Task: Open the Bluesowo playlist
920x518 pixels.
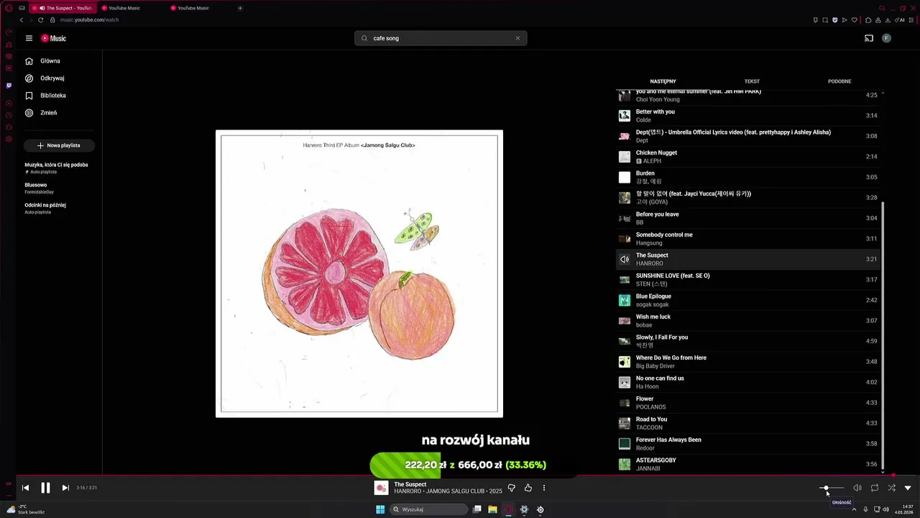Action: coord(40,188)
